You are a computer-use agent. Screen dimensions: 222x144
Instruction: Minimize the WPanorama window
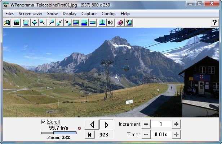click(x=191, y=3)
